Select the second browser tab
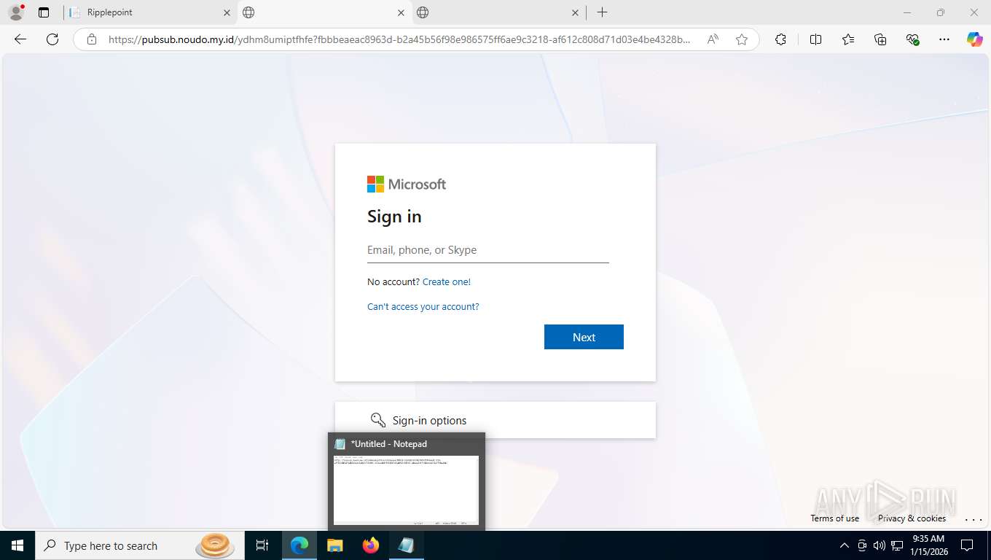The image size is (991, 560). [x=324, y=12]
